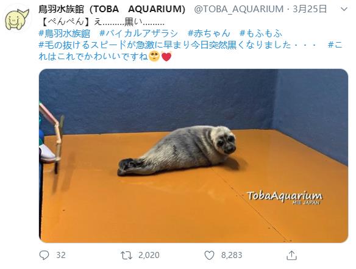Screen dimensions: 356x269
Task: Click the 鳥羽水族館 (TOBA AQUARIUM) display name
Action: click(112, 9)
